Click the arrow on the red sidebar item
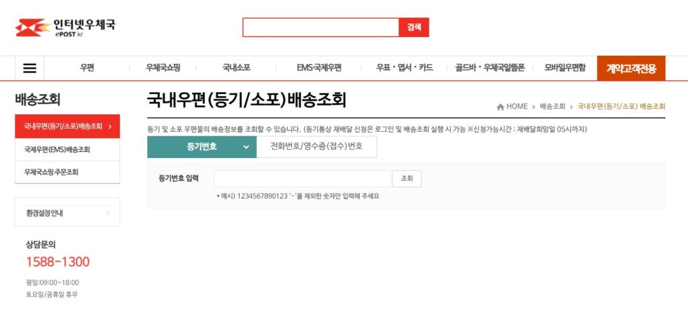This screenshot has height=332, width=688. pos(110,126)
